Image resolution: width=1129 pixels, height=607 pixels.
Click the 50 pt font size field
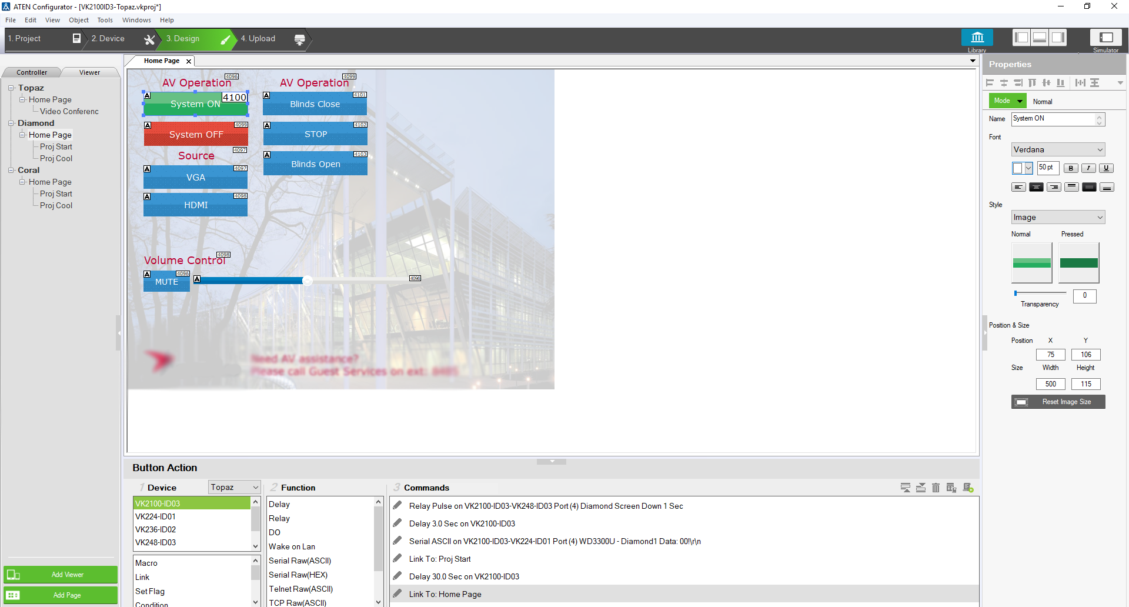pyautogui.click(x=1048, y=168)
